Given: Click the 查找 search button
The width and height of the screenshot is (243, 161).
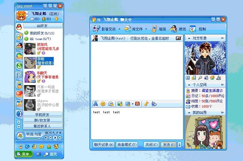Looking at the screenshot, I should (50, 154).
